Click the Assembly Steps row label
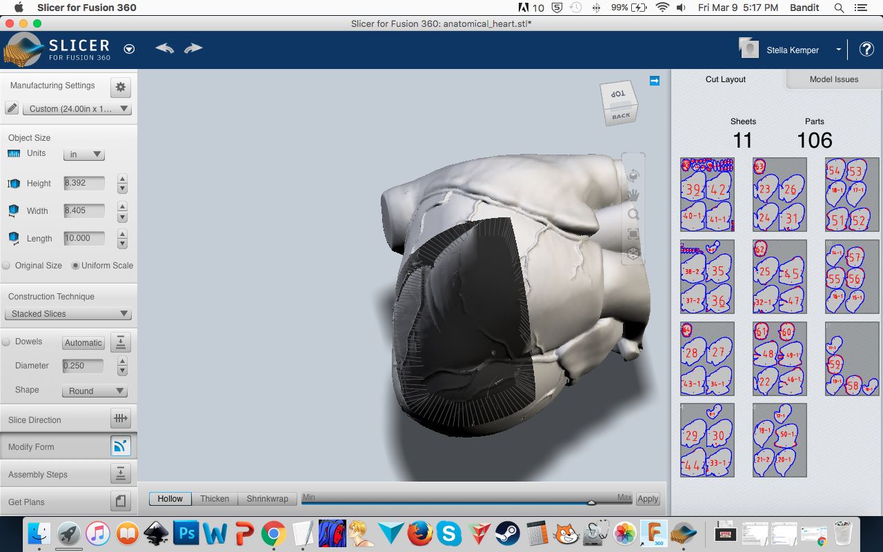 coord(38,475)
